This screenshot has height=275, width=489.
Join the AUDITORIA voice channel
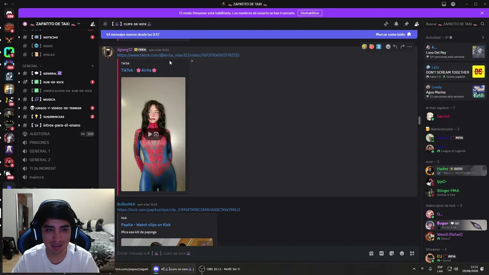pyautogui.click(x=58, y=134)
